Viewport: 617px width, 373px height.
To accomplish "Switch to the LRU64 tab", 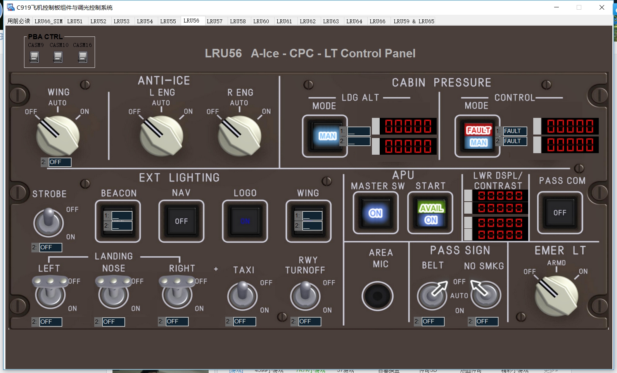I will [354, 21].
